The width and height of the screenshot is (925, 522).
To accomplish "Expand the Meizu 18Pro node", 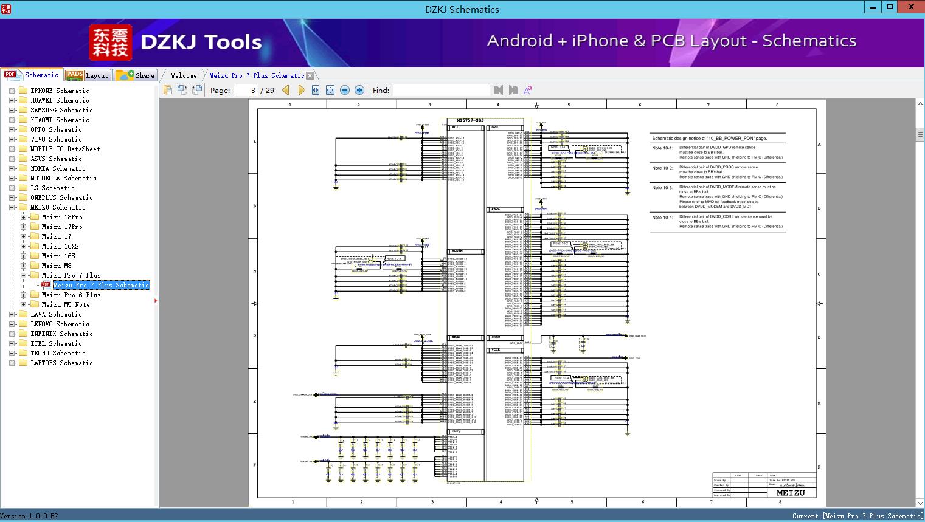I will pyautogui.click(x=23, y=217).
